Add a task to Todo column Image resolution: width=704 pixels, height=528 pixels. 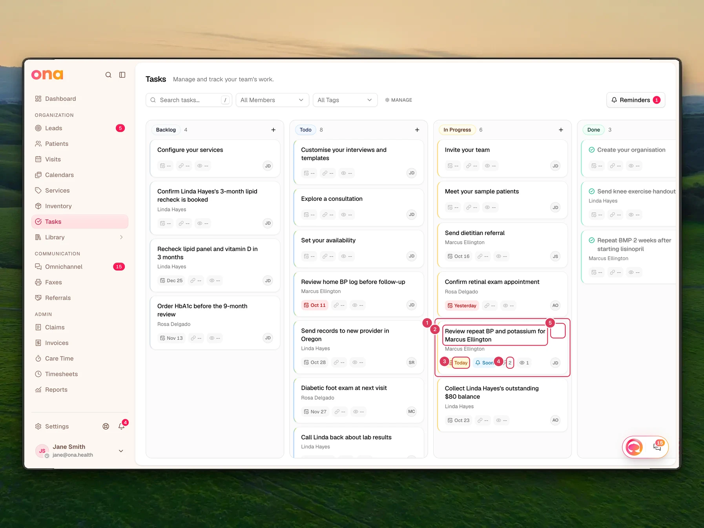point(417,130)
